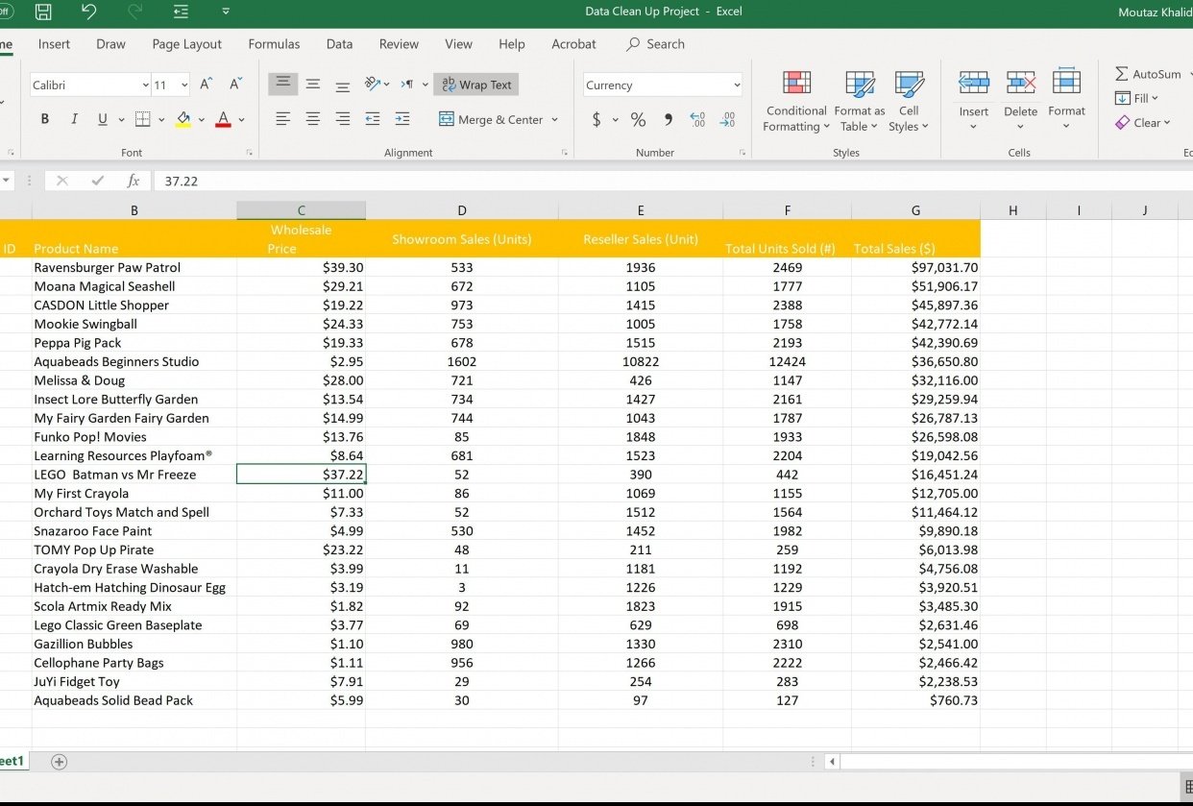Open the Currency number format dropdown
The image size is (1193, 806).
737,85
